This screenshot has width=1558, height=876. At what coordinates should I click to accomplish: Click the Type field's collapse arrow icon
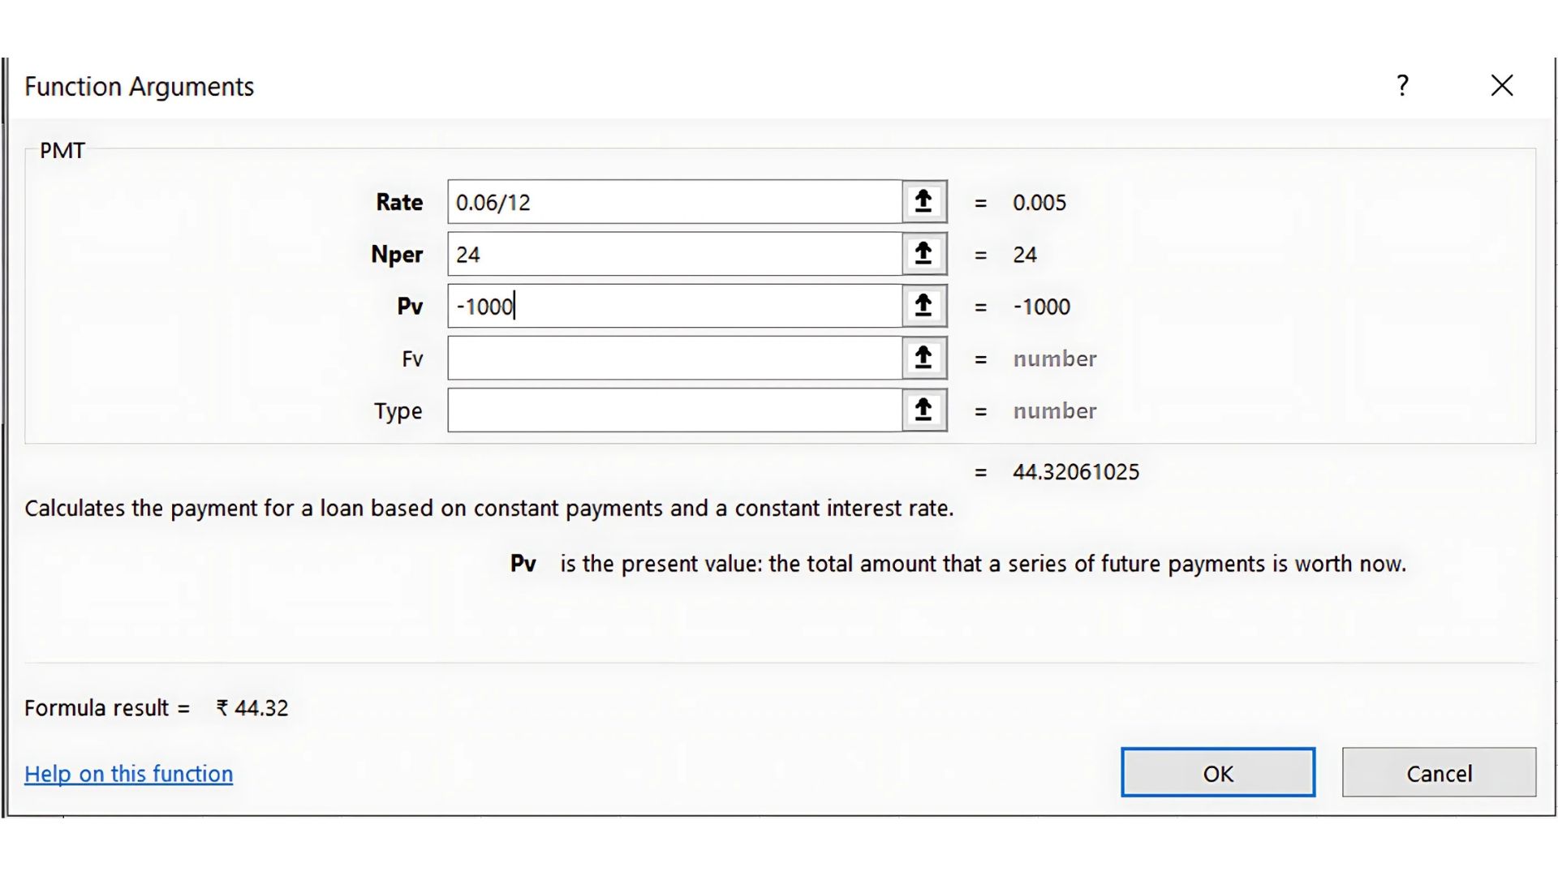tap(923, 410)
